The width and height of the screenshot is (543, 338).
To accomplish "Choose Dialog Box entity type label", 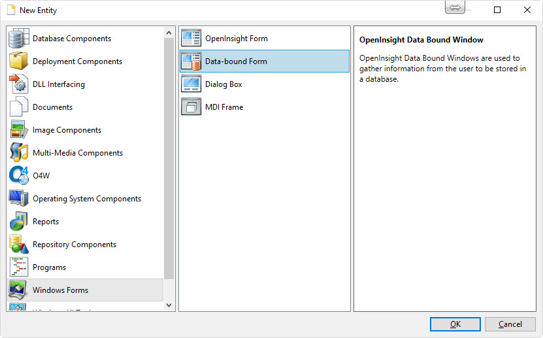I will click(223, 84).
